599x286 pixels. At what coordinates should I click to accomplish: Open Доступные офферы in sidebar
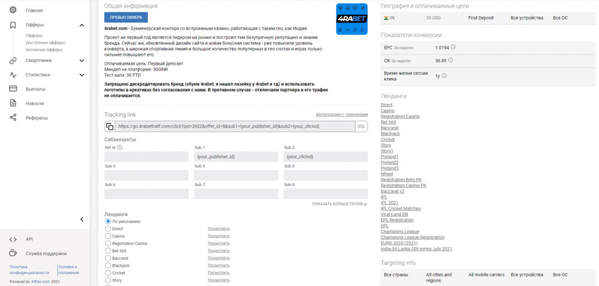coord(46,42)
